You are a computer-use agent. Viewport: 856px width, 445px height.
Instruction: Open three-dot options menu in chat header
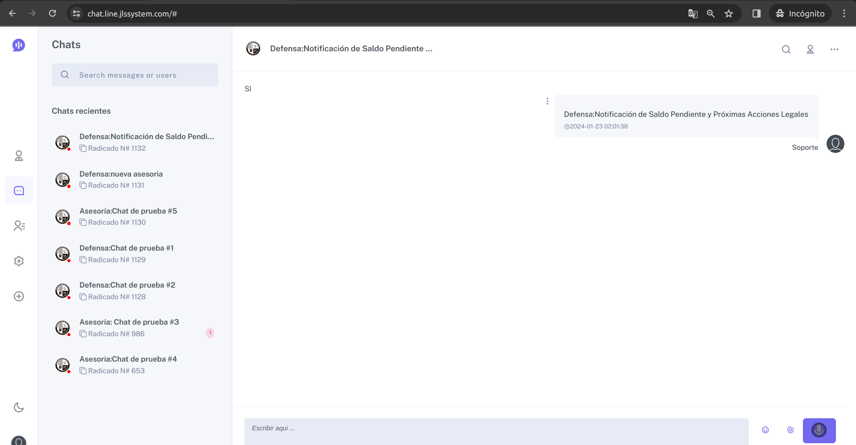coord(834,49)
